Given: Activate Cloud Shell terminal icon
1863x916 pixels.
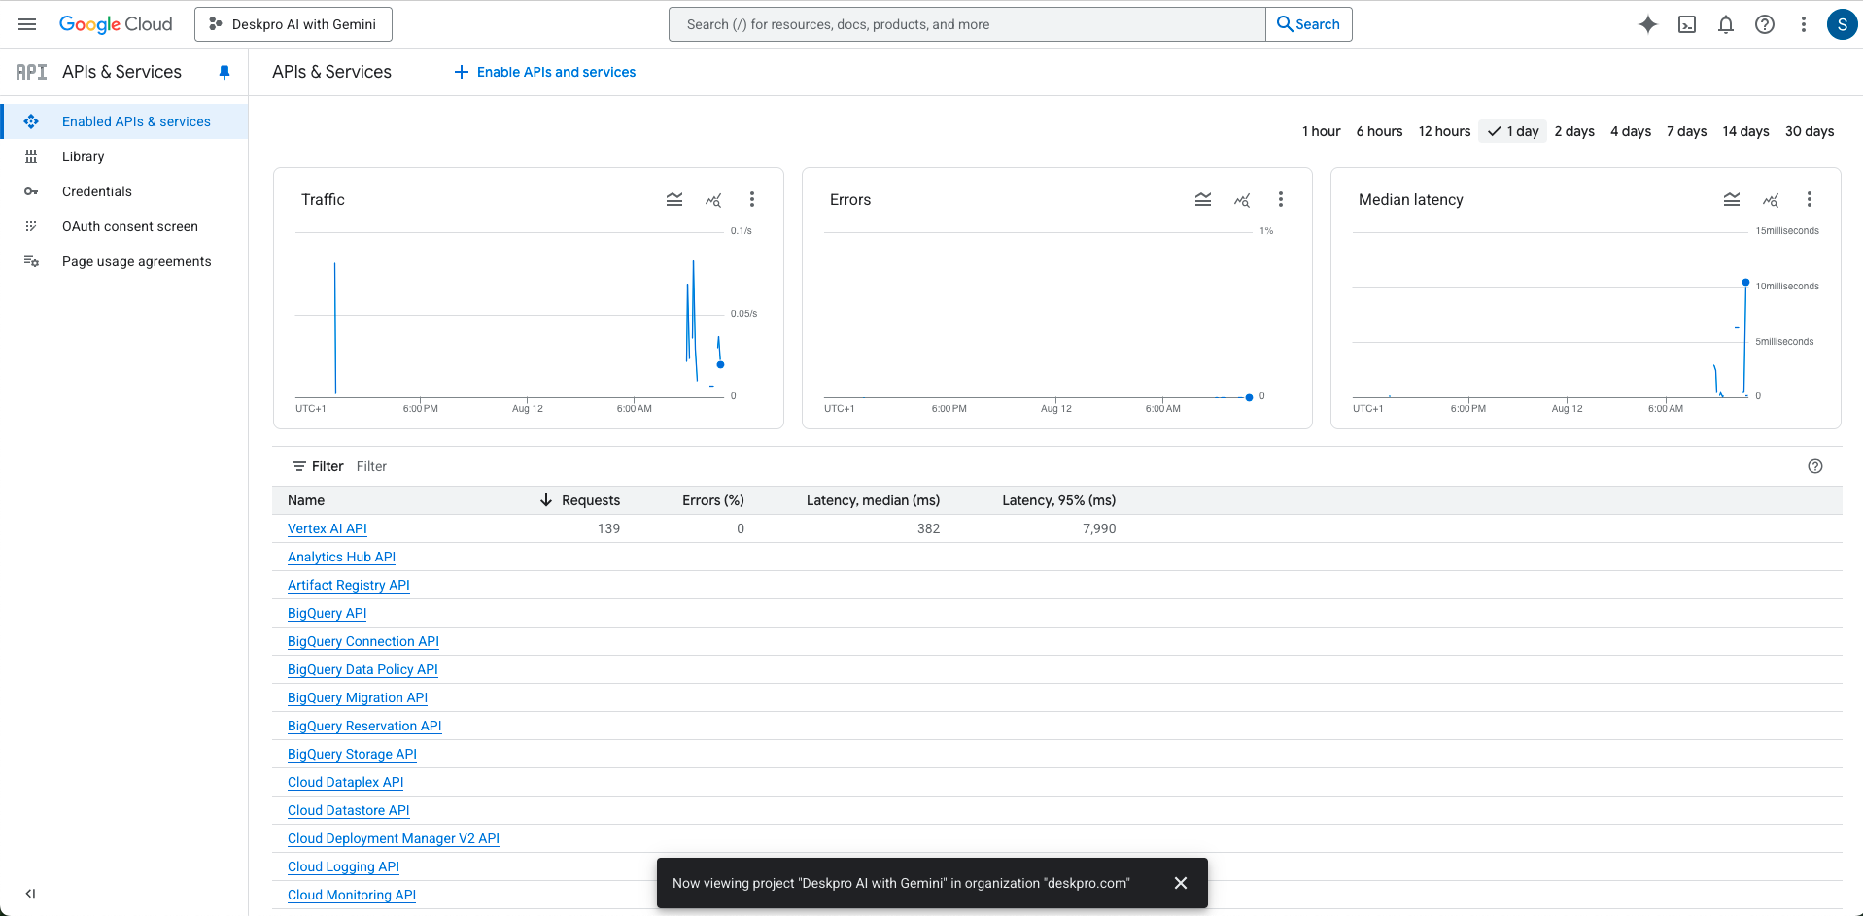Looking at the screenshot, I should coord(1687,24).
